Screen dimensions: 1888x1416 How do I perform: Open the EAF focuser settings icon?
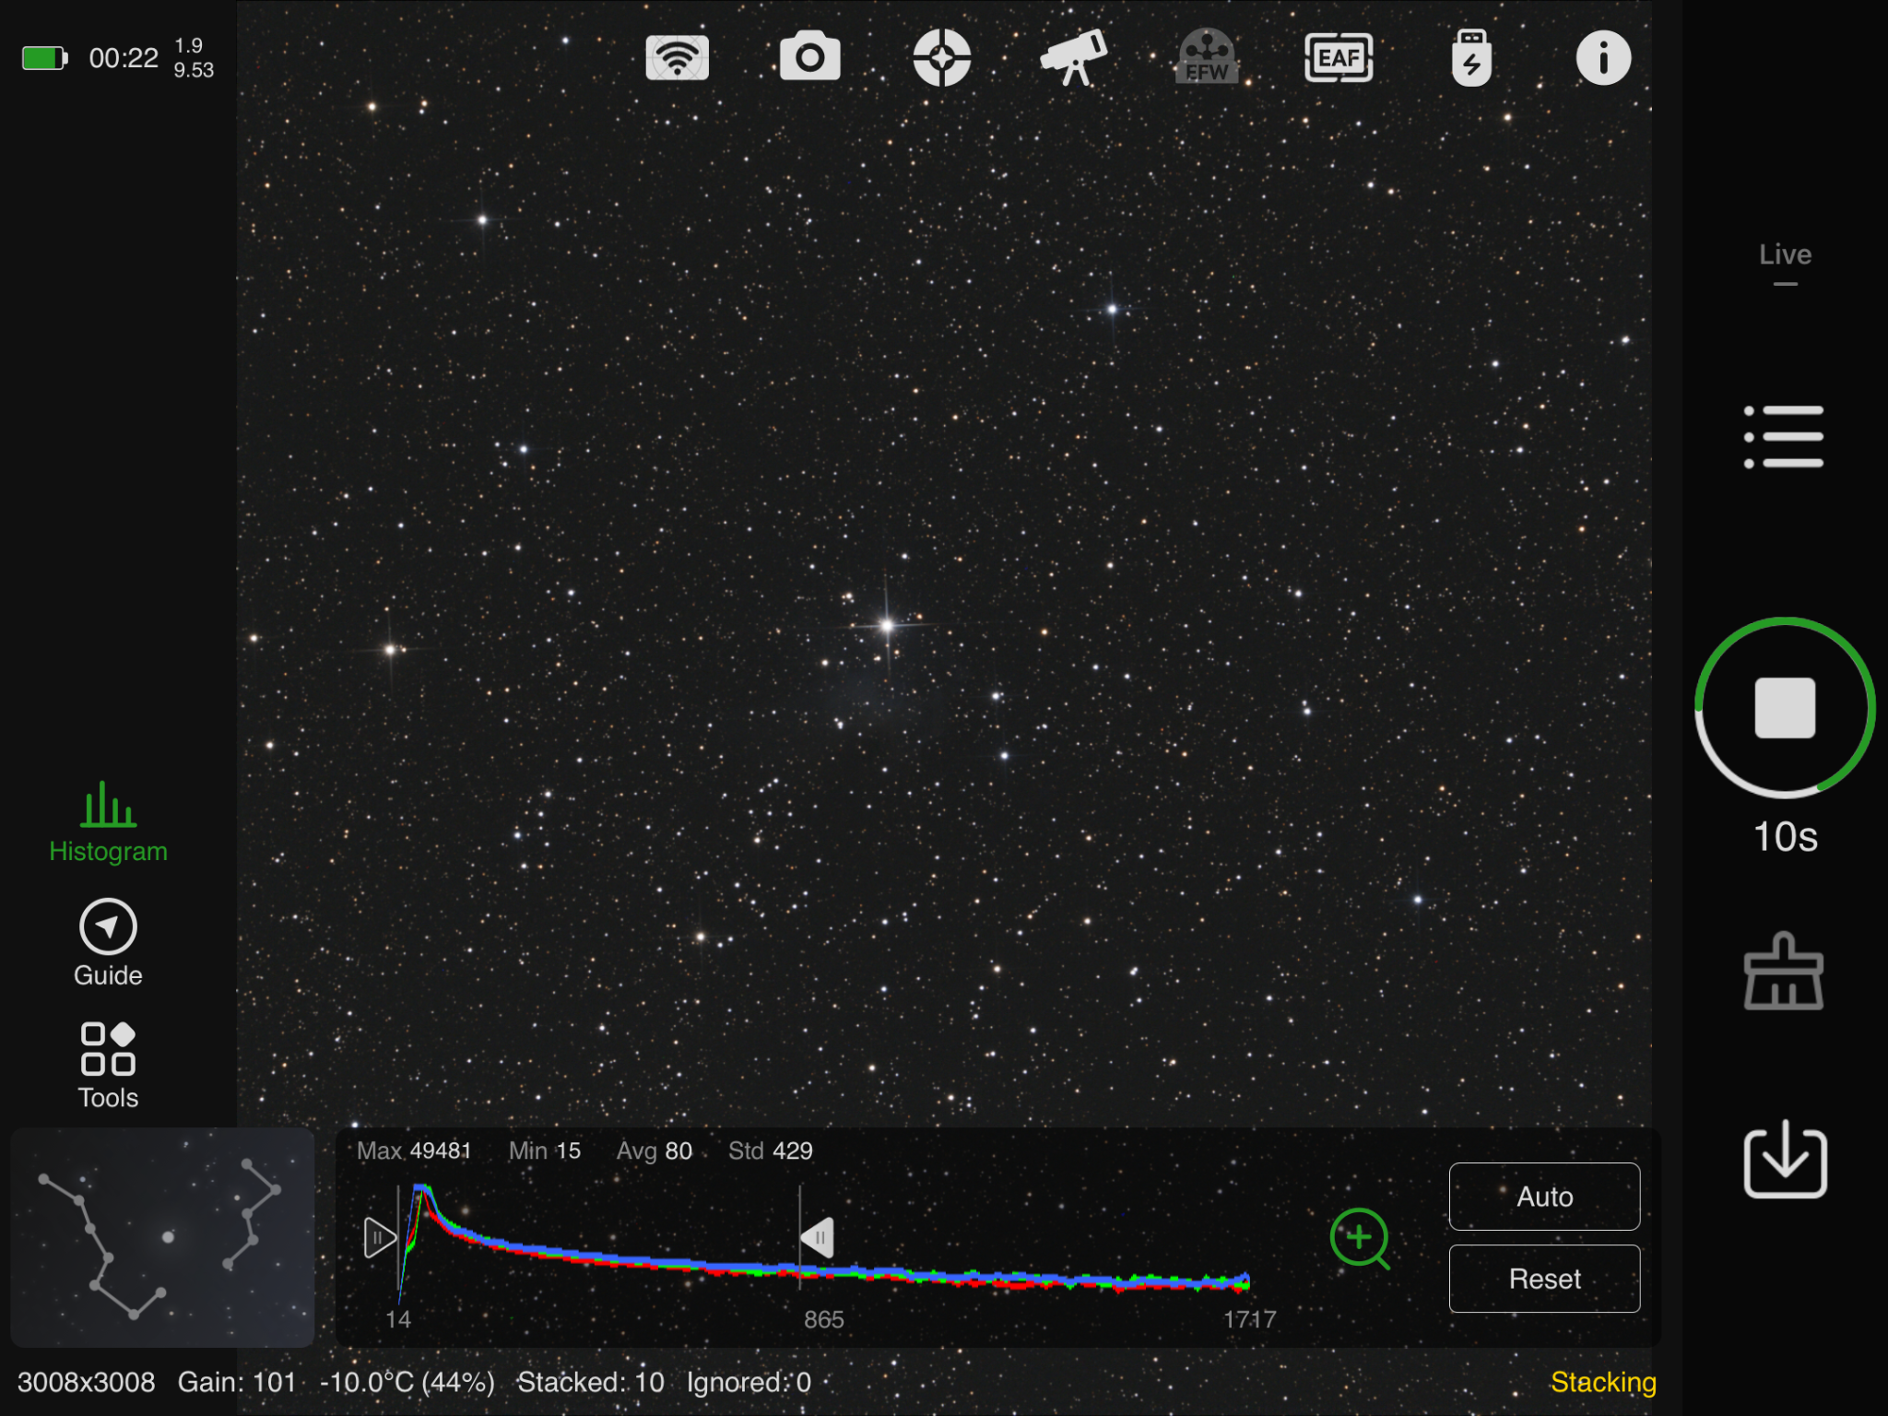click(x=1339, y=58)
